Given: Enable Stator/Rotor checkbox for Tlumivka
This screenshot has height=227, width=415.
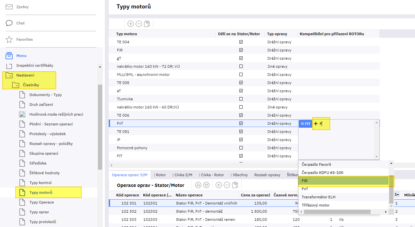Looking at the screenshot, I should 241,99.
